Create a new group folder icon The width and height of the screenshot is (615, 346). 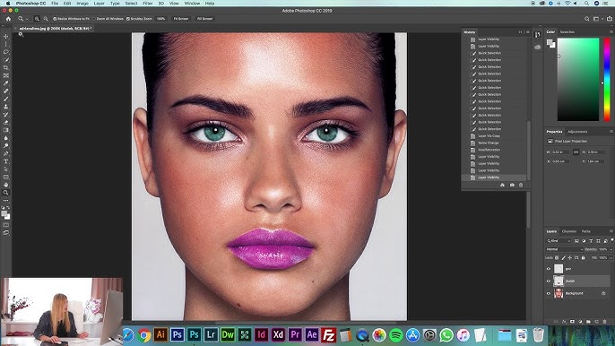[x=588, y=322]
